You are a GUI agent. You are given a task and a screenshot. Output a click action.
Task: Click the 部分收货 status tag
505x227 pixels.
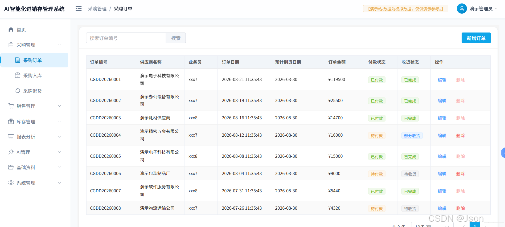pos(412,136)
